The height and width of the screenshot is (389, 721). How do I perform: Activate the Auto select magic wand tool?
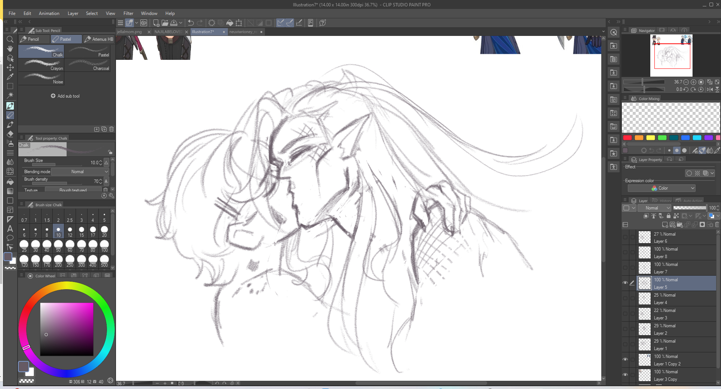10,95
